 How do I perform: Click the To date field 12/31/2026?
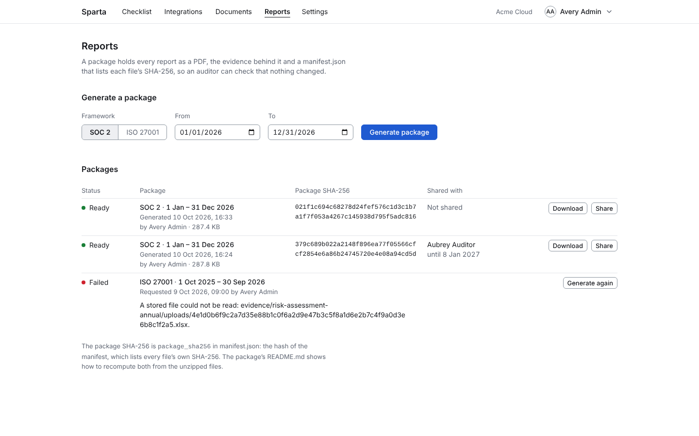point(311,132)
